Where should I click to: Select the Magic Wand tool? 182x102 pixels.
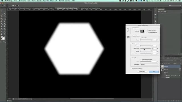(x=5, y=14)
